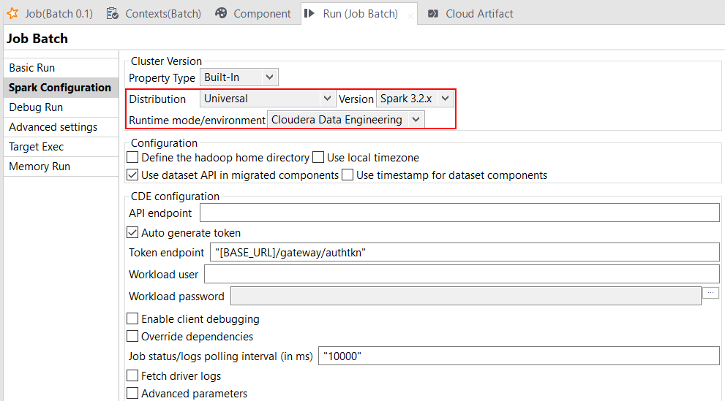The height and width of the screenshot is (401, 725).
Task: Open Runtime mode/environment dropdown
Action: coord(345,120)
